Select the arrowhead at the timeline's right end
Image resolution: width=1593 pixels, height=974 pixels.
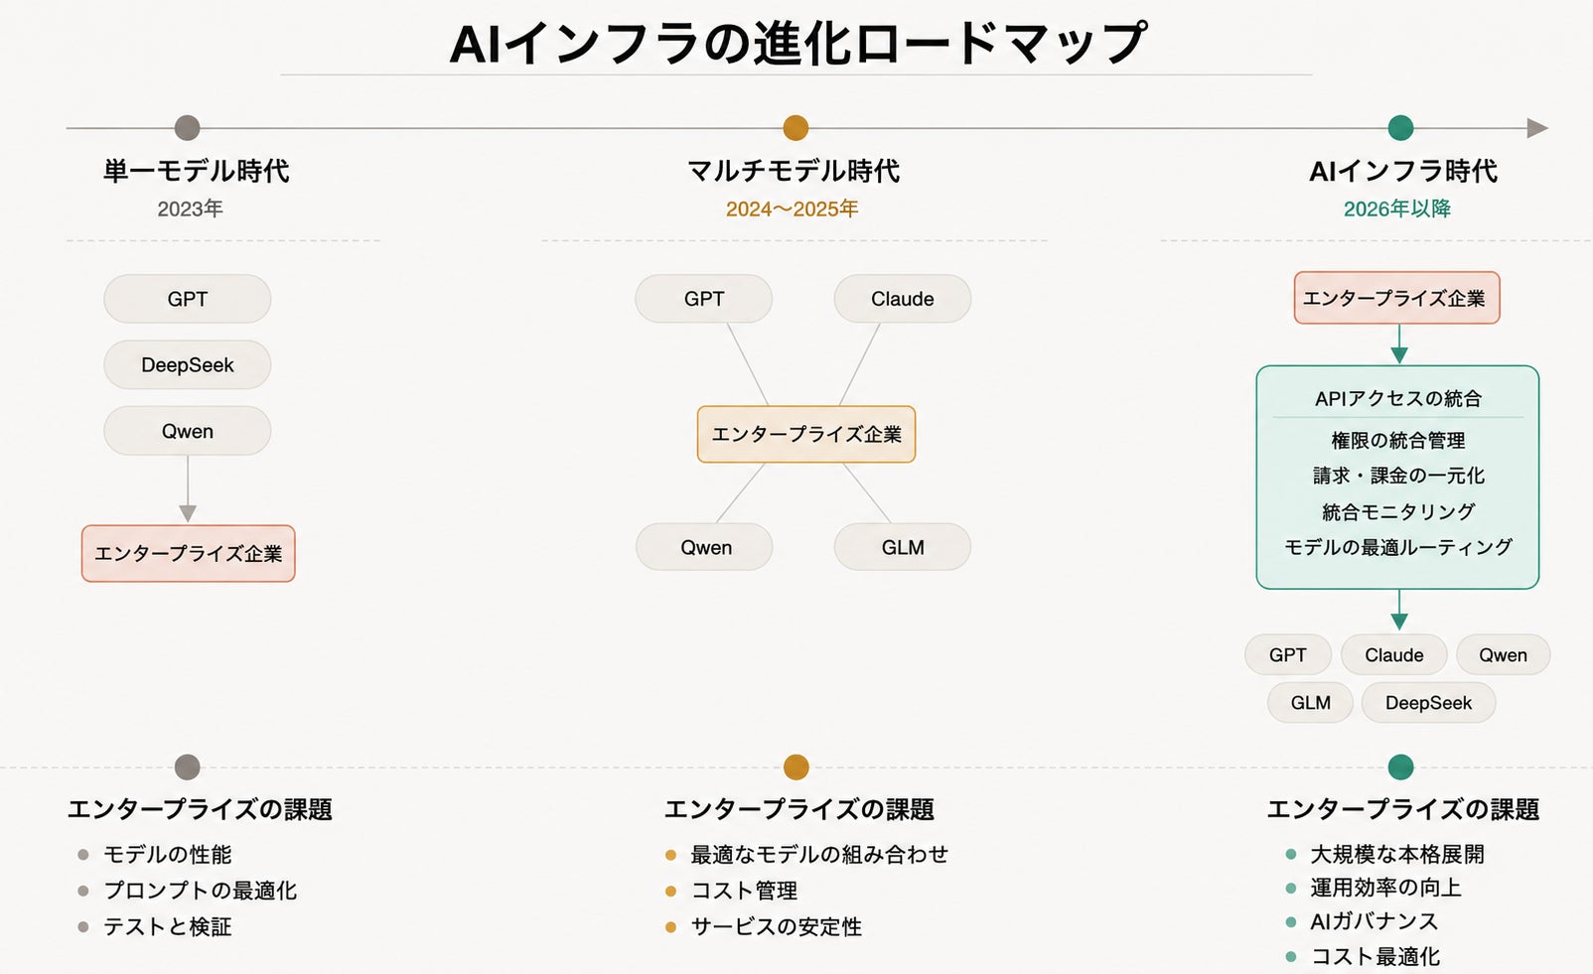pos(1537,128)
